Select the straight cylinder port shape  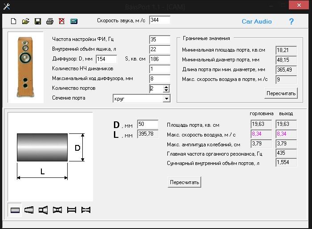coord(16,209)
